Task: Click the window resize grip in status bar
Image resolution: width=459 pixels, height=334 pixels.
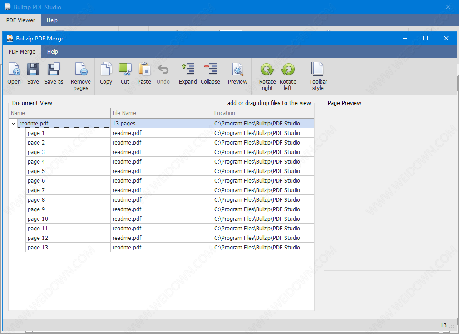Action: tap(453, 326)
